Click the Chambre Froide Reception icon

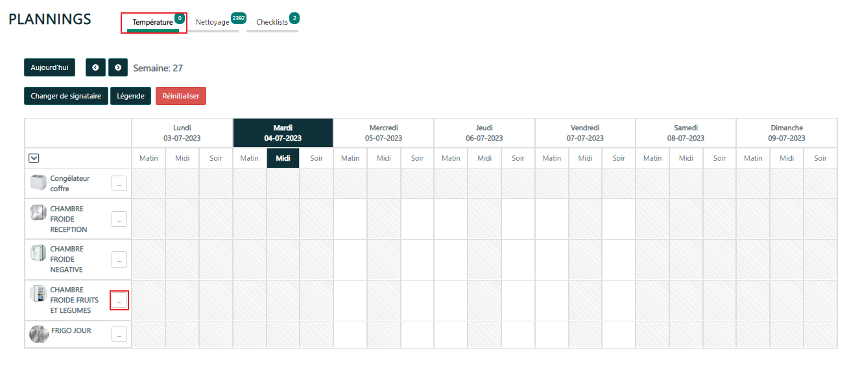click(x=39, y=213)
